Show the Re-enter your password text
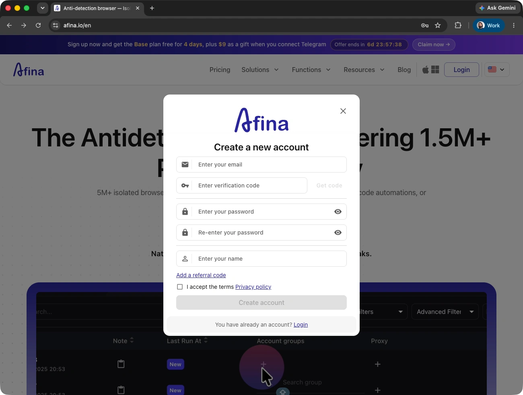The image size is (523, 395). tap(338, 232)
